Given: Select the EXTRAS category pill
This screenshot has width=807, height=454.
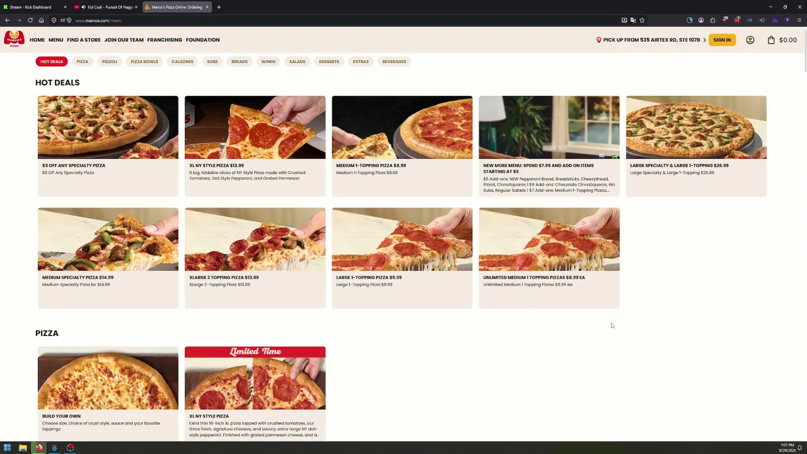Looking at the screenshot, I should click(361, 62).
